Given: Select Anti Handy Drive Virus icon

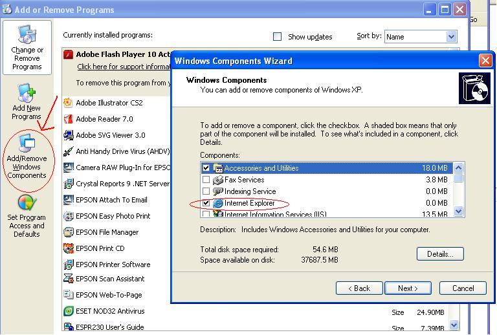Looking at the screenshot, I should [68, 151].
